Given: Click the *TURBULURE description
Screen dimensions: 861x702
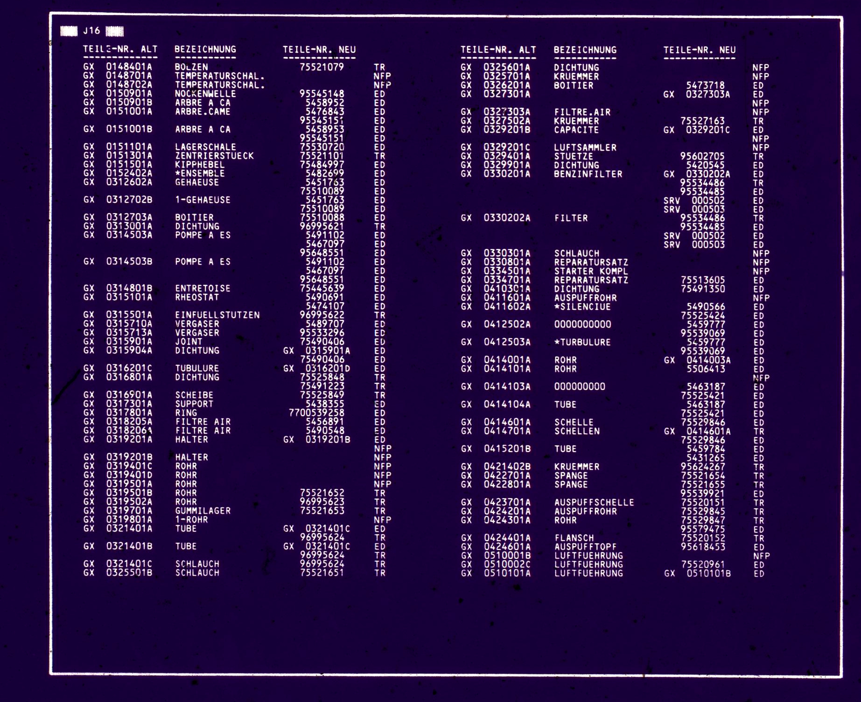Looking at the screenshot, I should pos(582,342).
